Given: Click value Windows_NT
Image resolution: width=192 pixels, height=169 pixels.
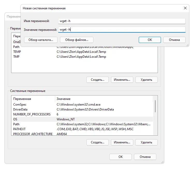Looking at the screenshot, I should click(x=66, y=119).
